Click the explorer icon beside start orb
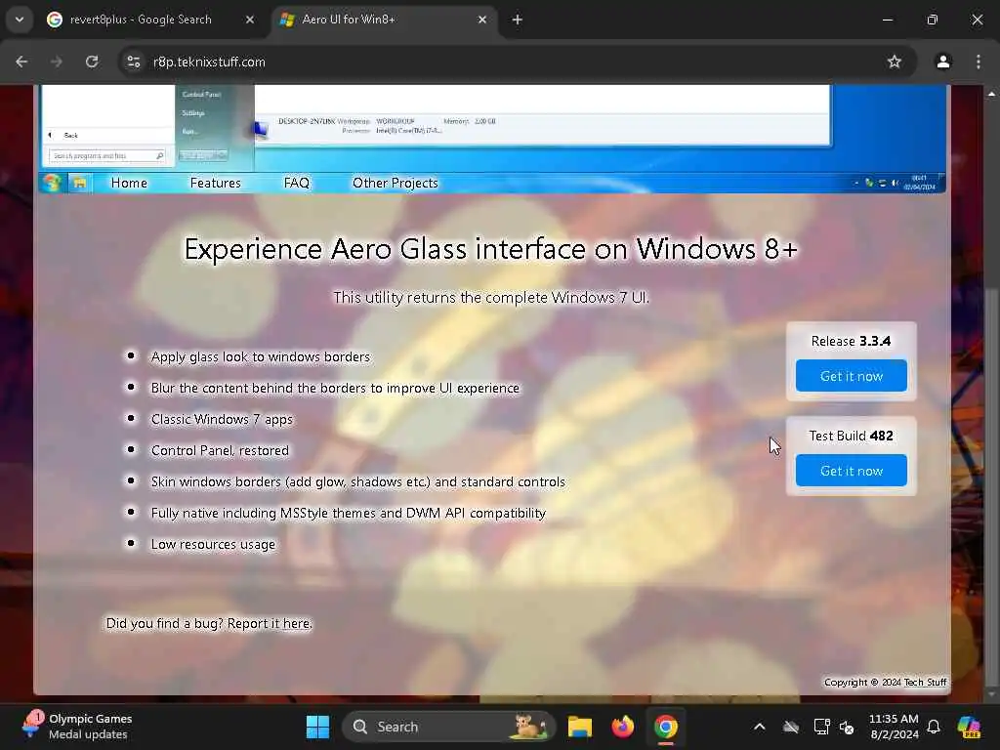Viewport: 1000px width, 750px height. [x=80, y=183]
